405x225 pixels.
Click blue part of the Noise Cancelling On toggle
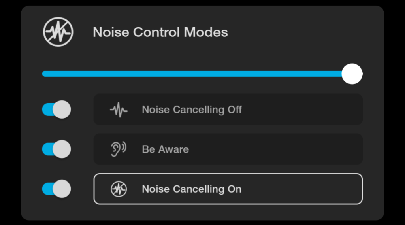point(47,189)
